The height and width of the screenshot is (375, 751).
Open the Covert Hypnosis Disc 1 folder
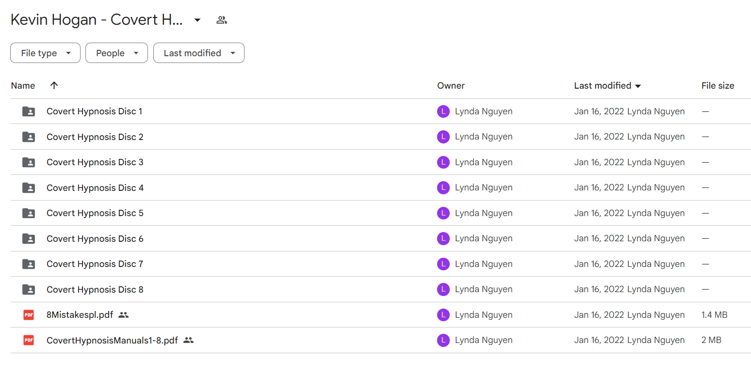click(95, 111)
